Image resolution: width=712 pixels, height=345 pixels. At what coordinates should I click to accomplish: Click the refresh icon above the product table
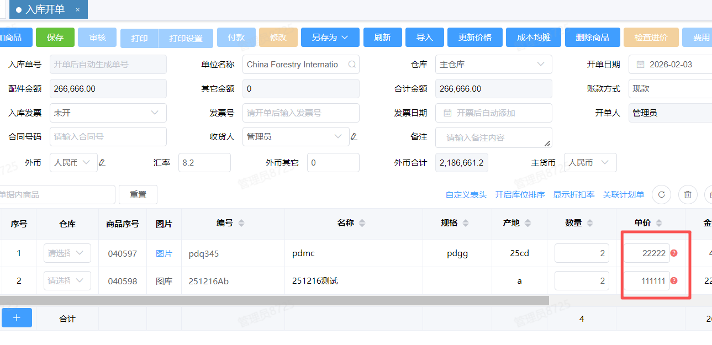click(x=661, y=194)
